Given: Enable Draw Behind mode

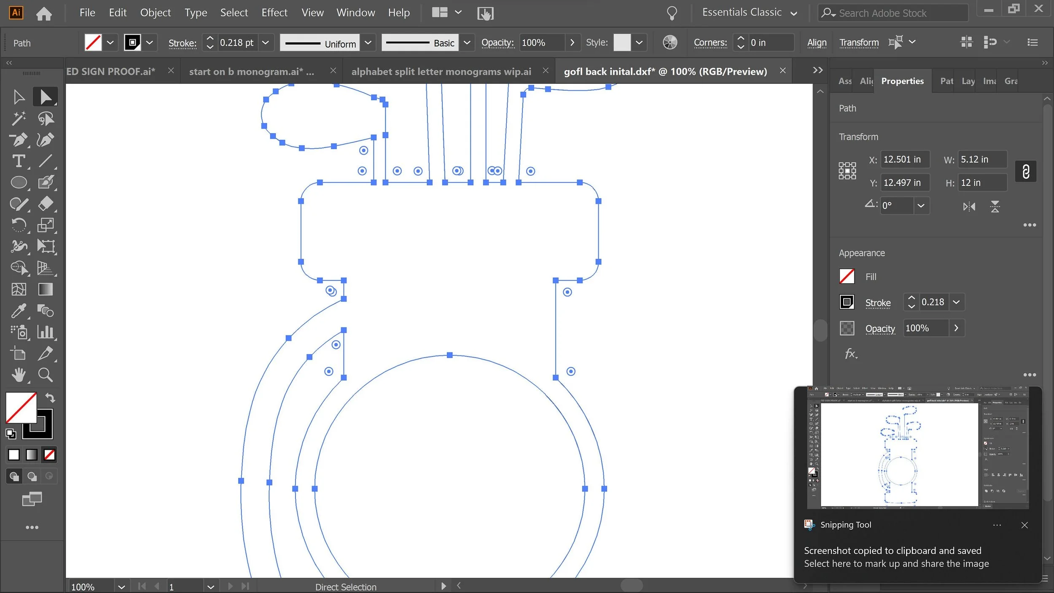Looking at the screenshot, I should pyautogui.click(x=32, y=476).
